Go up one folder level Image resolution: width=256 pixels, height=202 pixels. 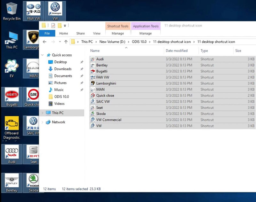(x=66, y=42)
